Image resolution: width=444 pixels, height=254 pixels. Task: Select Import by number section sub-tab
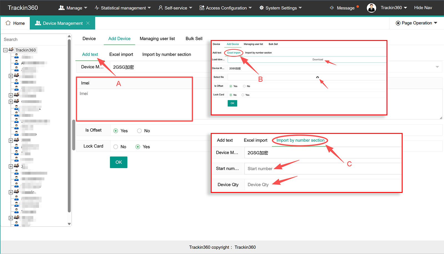pyautogui.click(x=167, y=55)
